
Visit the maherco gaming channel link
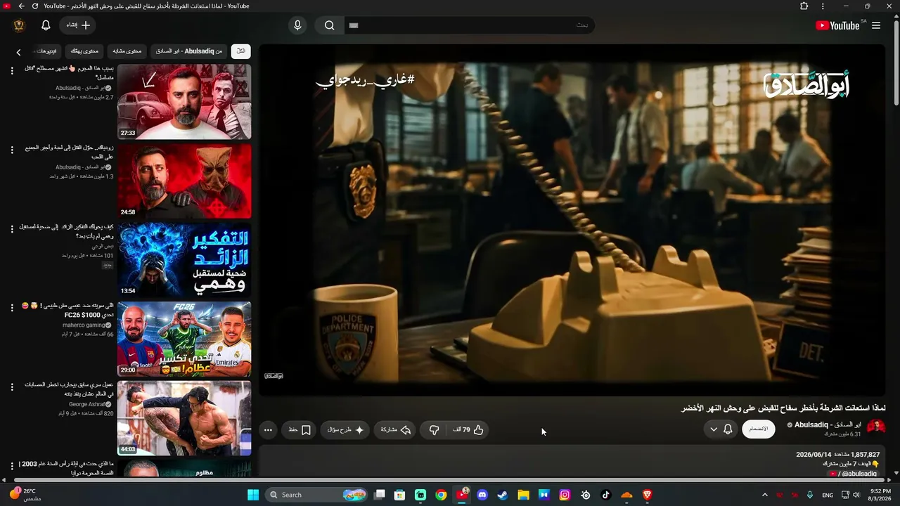pyautogui.click(x=84, y=325)
